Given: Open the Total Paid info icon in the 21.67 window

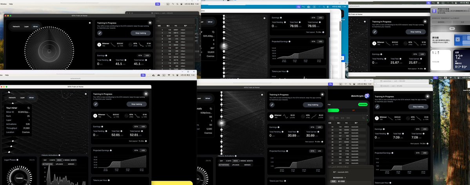Looking at the screenshot, I should pyautogui.click(x=401, y=59).
